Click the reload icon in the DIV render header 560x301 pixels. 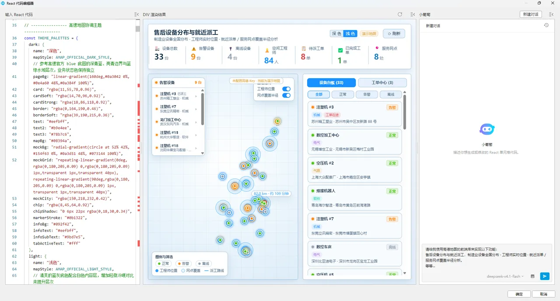click(x=400, y=14)
